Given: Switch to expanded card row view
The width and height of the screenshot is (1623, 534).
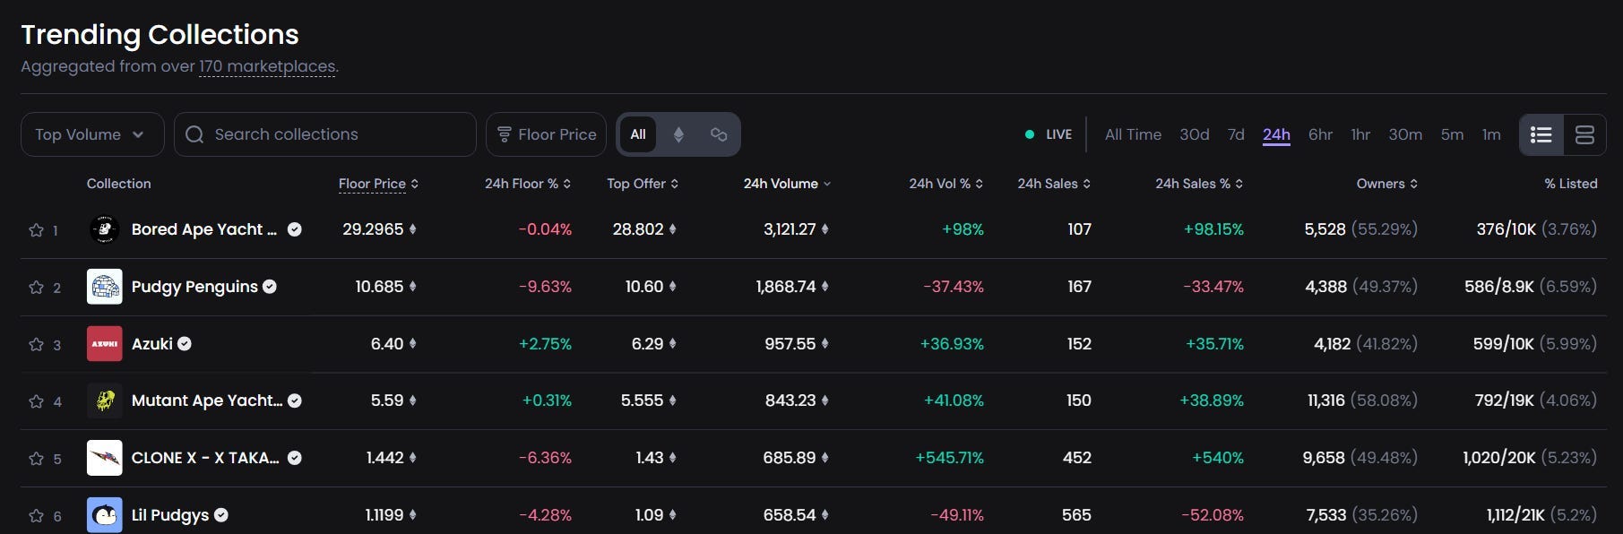Looking at the screenshot, I should pyautogui.click(x=1584, y=134).
